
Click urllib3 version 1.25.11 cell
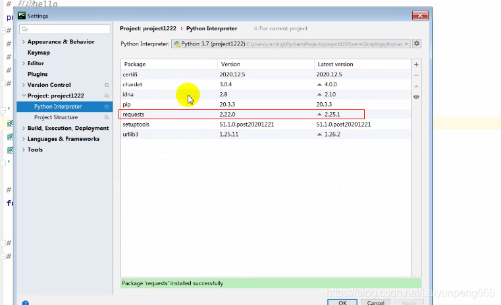coord(228,134)
